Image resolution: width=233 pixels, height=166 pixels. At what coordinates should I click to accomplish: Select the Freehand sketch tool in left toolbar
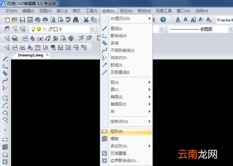point(5,88)
